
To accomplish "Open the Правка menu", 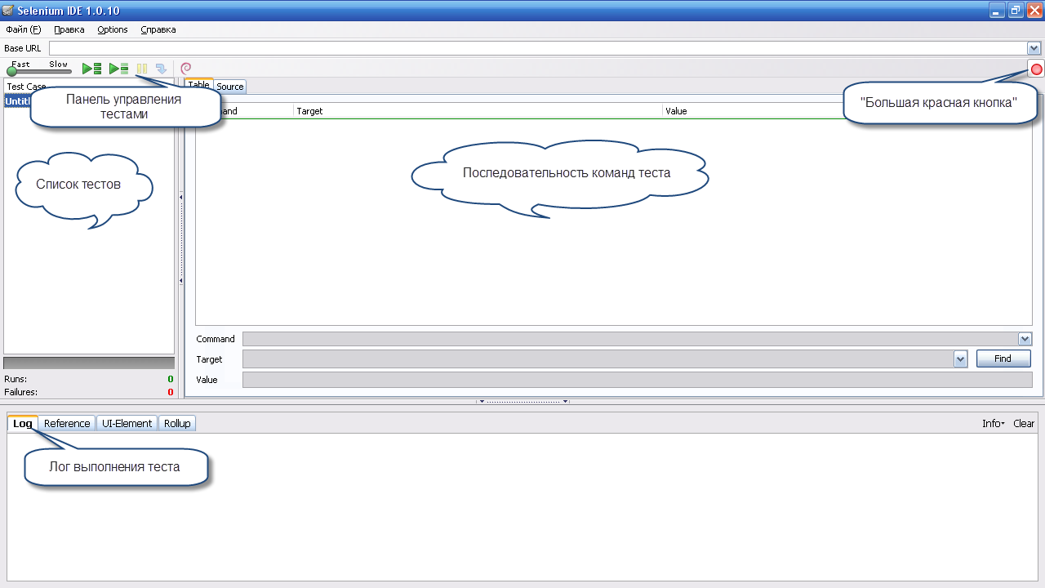I will pyautogui.click(x=69, y=29).
